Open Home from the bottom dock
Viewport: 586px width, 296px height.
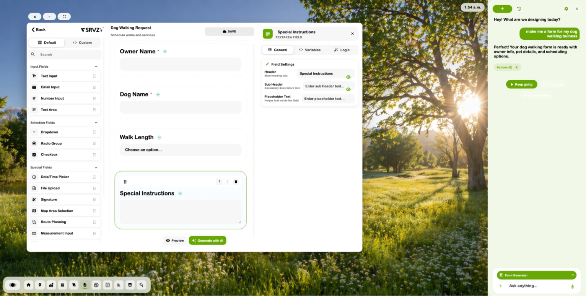coord(28,285)
